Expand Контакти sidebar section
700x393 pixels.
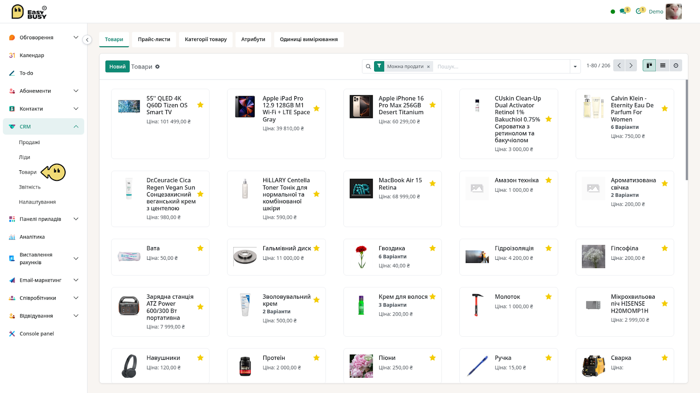(76, 109)
